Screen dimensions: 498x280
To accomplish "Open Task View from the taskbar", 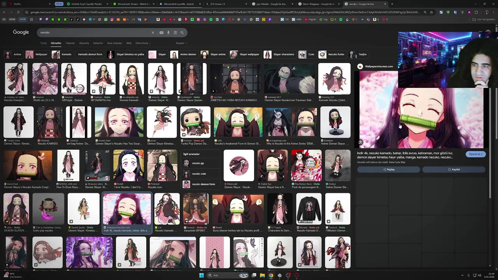I will pyautogui.click(x=254, y=275).
